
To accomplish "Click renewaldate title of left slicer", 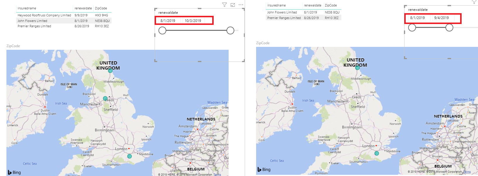I will [168, 13].
